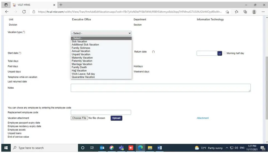Open Microsoft Teams from the taskbar

121,148
